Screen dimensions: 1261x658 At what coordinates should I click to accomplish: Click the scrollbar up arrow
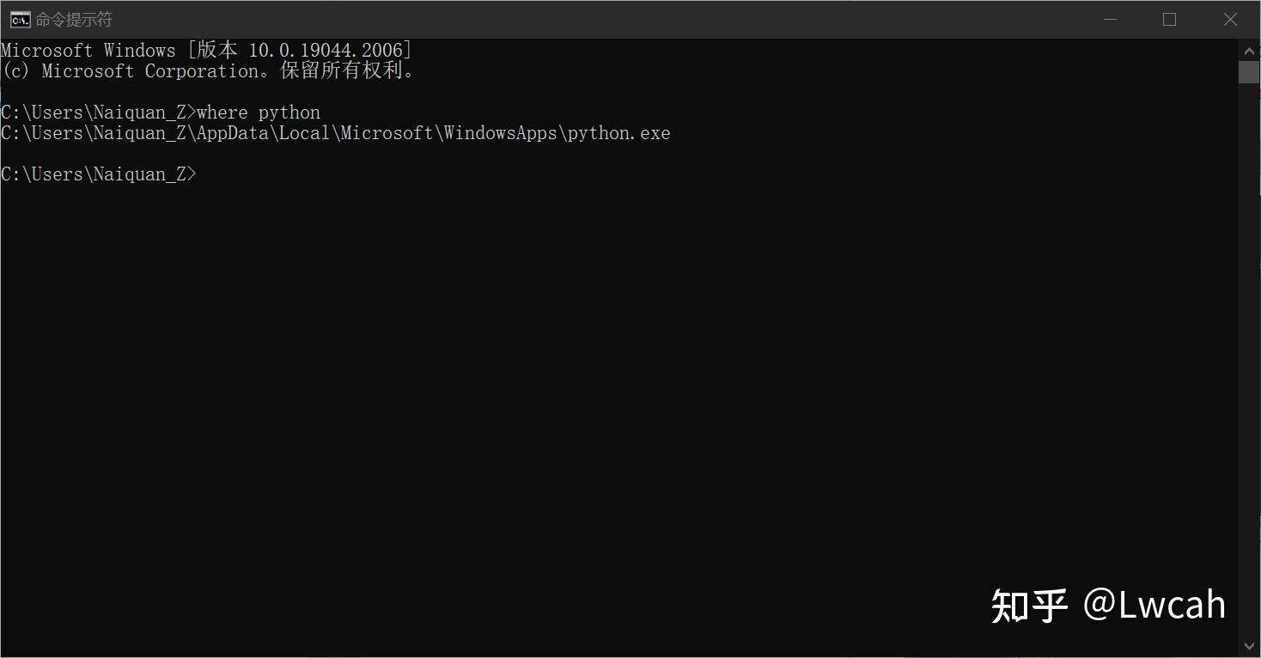click(x=1248, y=48)
